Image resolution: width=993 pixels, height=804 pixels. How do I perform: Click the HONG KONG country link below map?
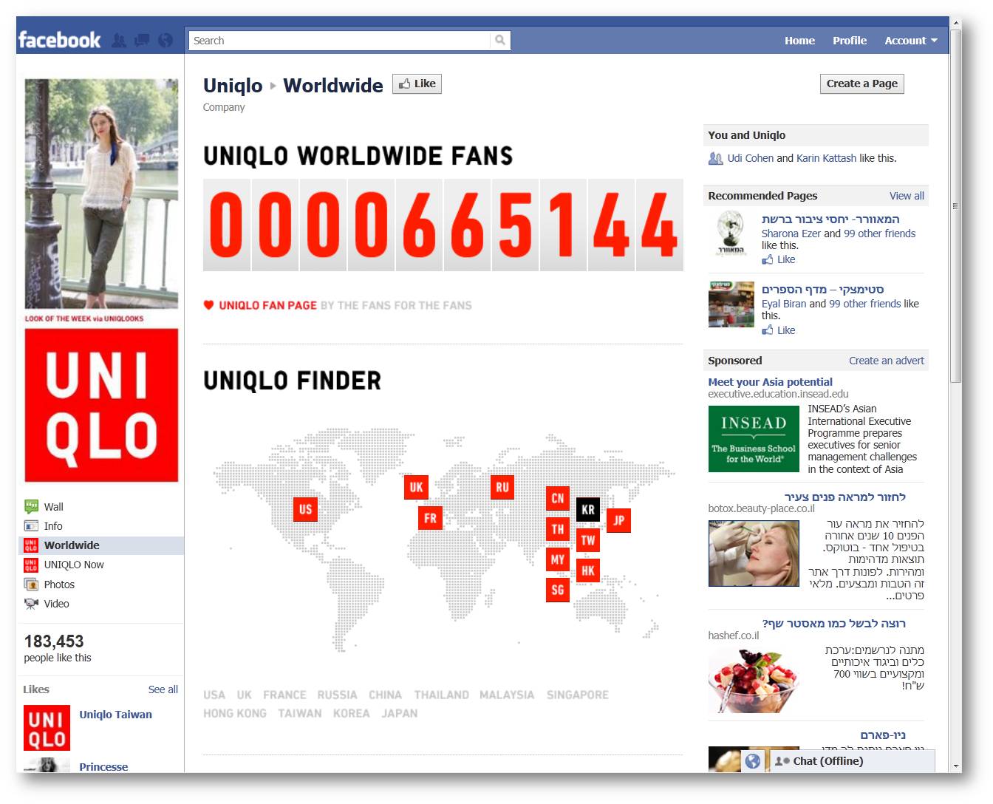[235, 713]
